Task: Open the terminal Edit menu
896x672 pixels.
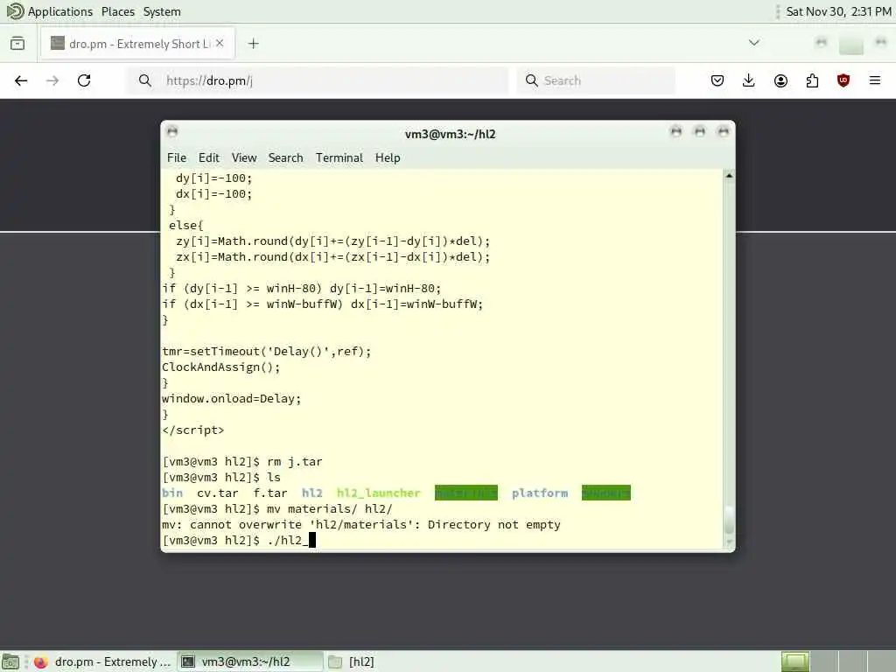Action: pos(208,157)
